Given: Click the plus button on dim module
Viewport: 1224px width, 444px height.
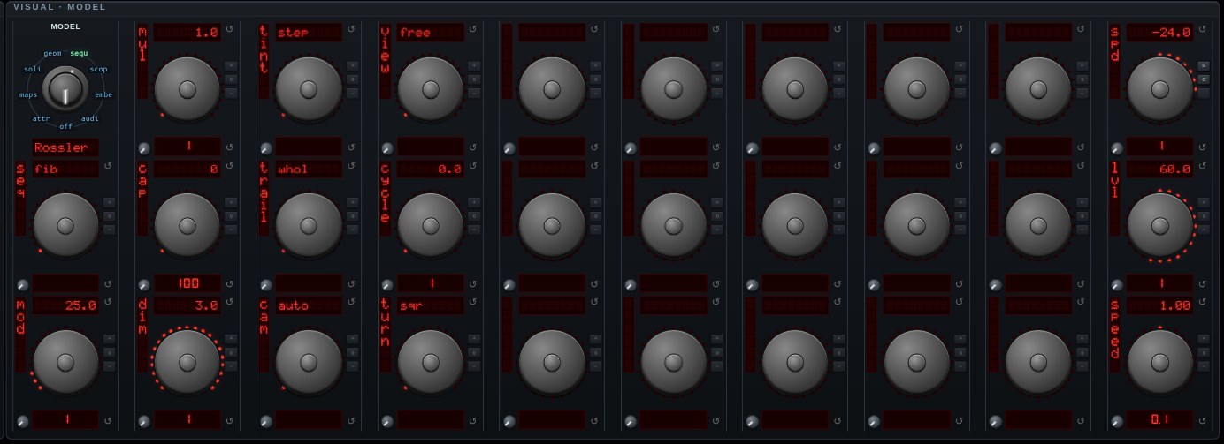Looking at the screenshot, I should point(230,338).
